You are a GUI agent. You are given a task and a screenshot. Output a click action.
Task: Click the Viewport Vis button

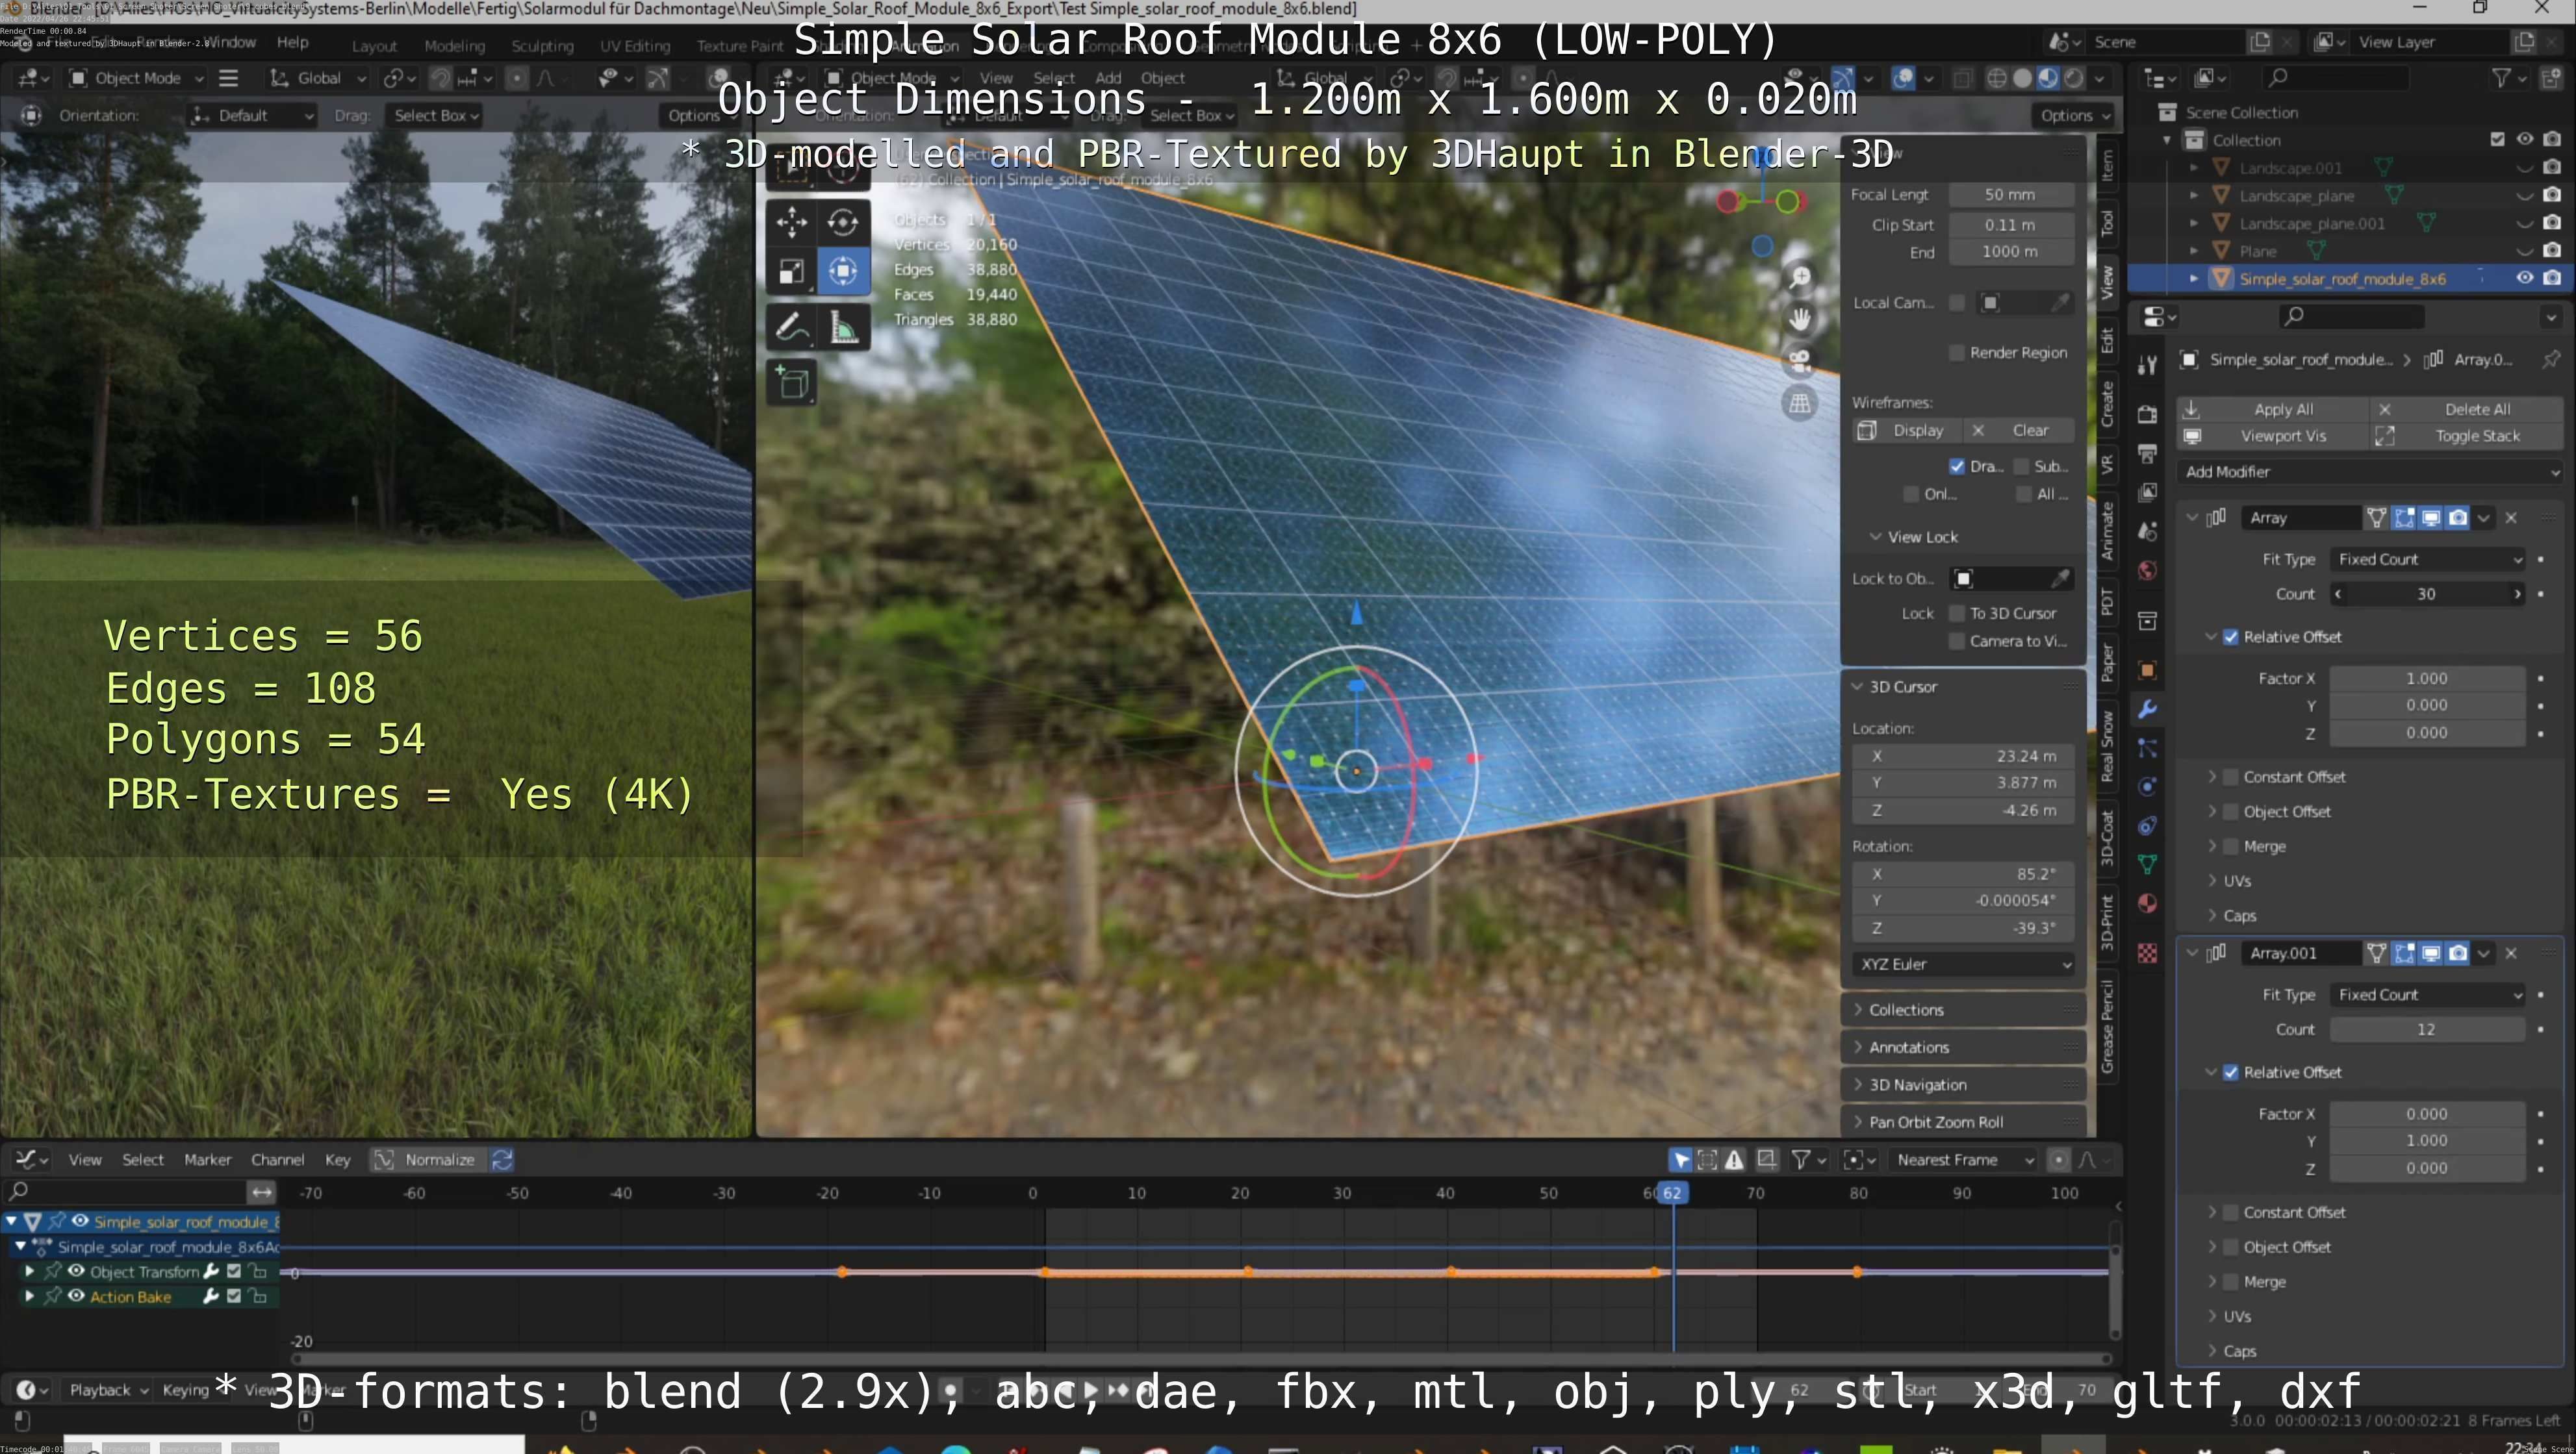[2273, 436]
